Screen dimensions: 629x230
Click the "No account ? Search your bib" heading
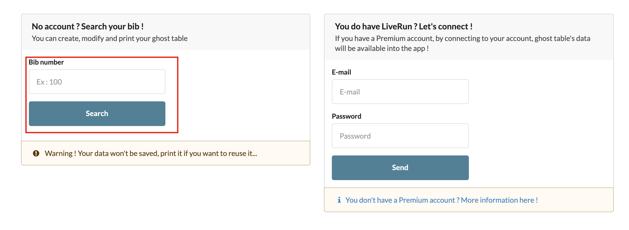(87, 27)
